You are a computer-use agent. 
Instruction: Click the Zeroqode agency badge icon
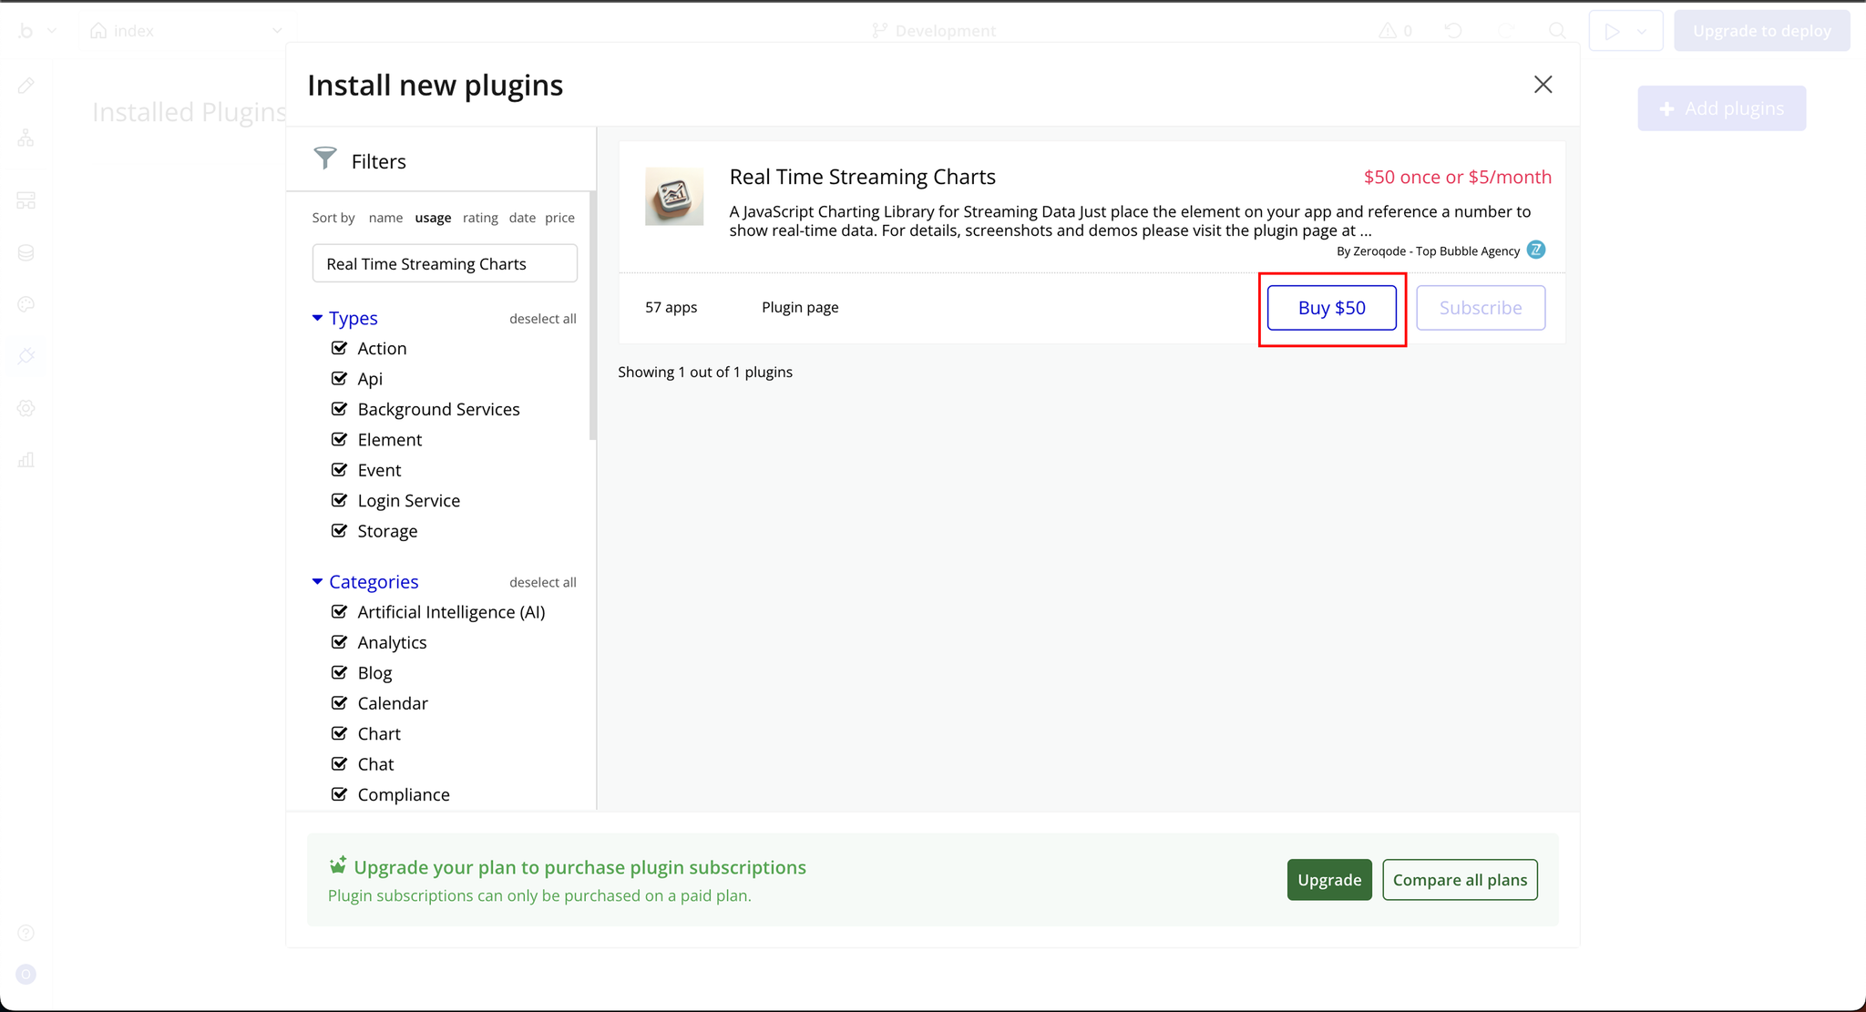coord(1536,250)
